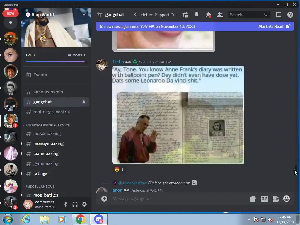Mark As Read new messages

pyautogui.click(x=274, y=26)
